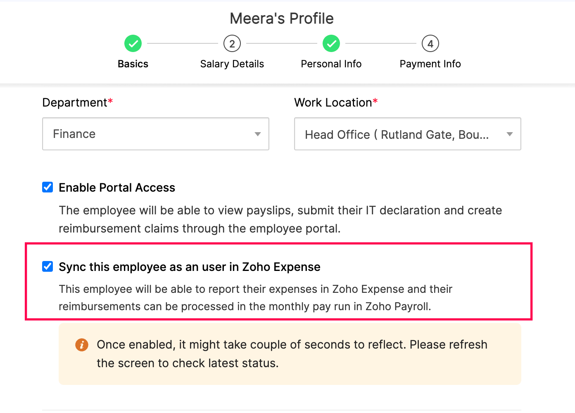The width and height of the screenshot is (575, 413).
Task: Click the orange info icon in the notice banner
Action: [82, 345]
